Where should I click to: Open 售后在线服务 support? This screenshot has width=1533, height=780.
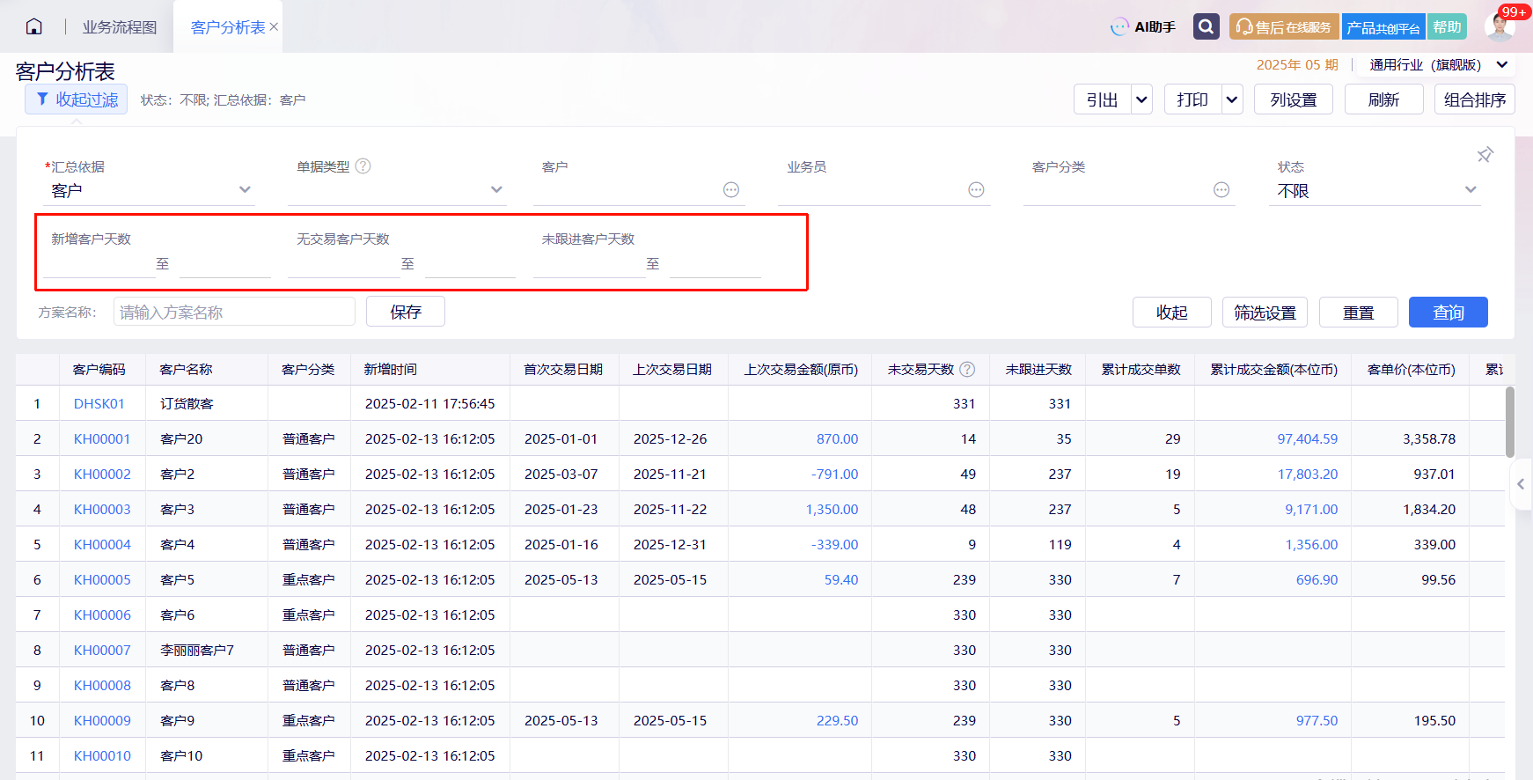click(1284, 26)
